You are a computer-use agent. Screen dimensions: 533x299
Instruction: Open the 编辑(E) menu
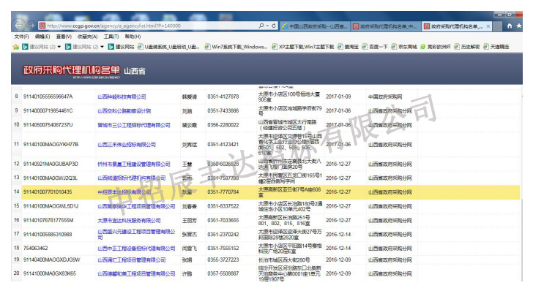(x=42, y=37)
